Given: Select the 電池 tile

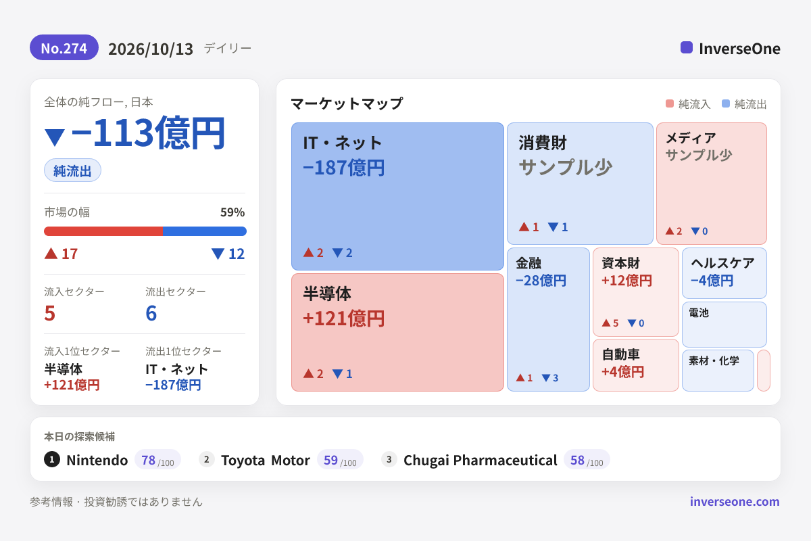Looking at the screenshot, I should pos(724,325).
